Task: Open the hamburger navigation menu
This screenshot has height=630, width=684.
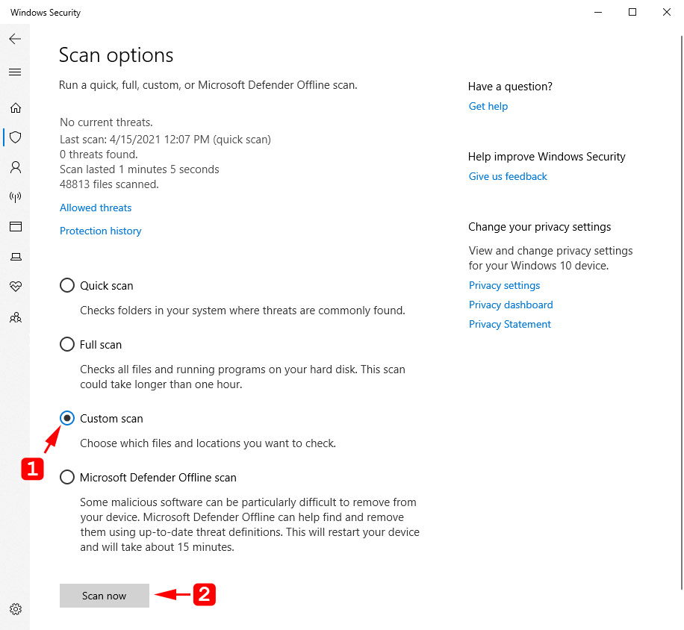Action: point(15,72)
